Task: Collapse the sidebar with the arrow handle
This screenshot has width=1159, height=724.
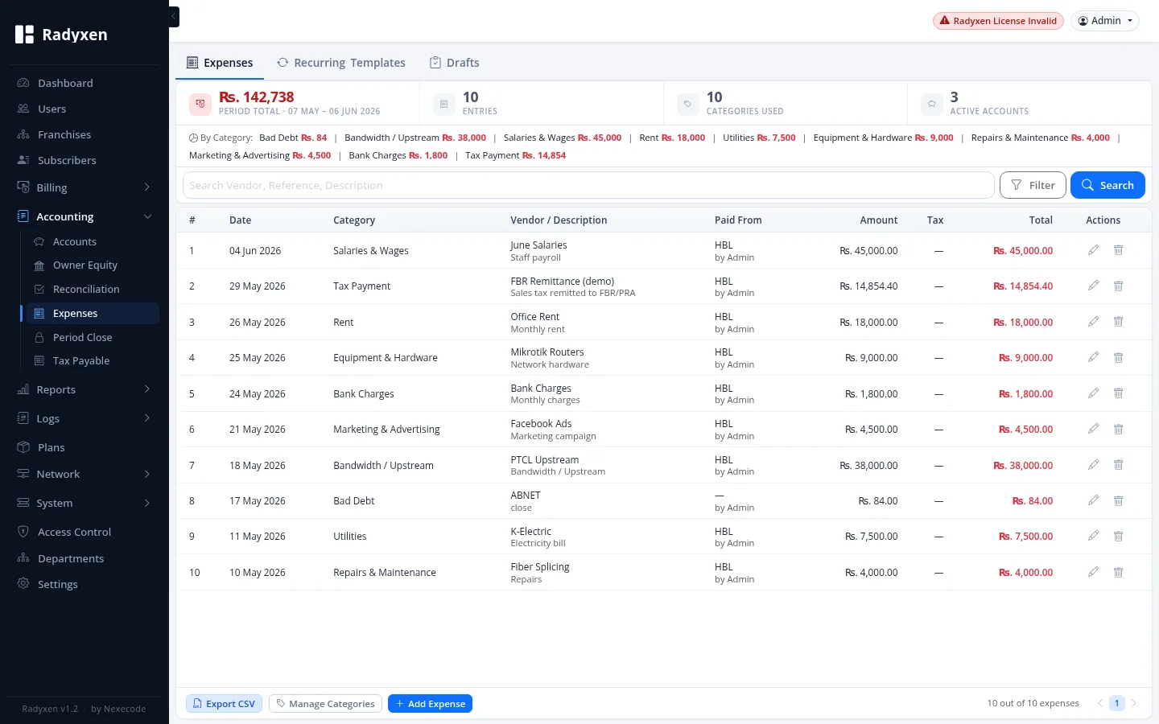Action: click(x=174, y=16)
